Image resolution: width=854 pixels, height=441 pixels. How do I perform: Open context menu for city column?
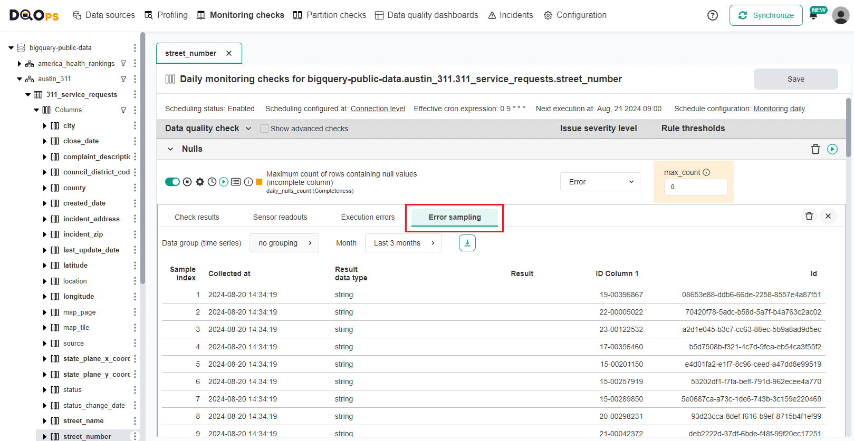pyautogui.click(x=135, y=125)
